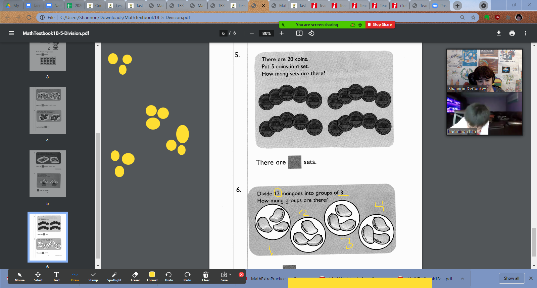The height and width of the screenshot is (288, 537).
Task: Select the Text annotation tool
Action: click(56, 277)
